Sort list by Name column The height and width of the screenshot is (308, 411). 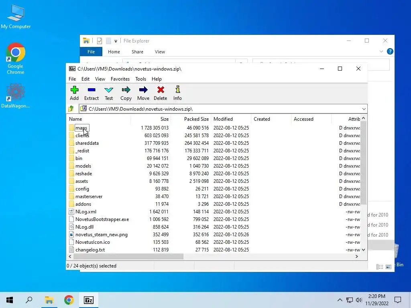click(x=99, y=119)
